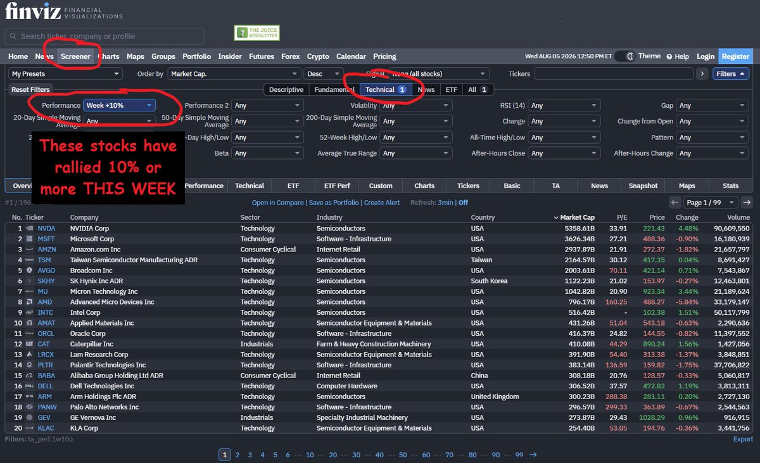Open Crypto in the nav bar
760x463 pixels.
[318, 56]
